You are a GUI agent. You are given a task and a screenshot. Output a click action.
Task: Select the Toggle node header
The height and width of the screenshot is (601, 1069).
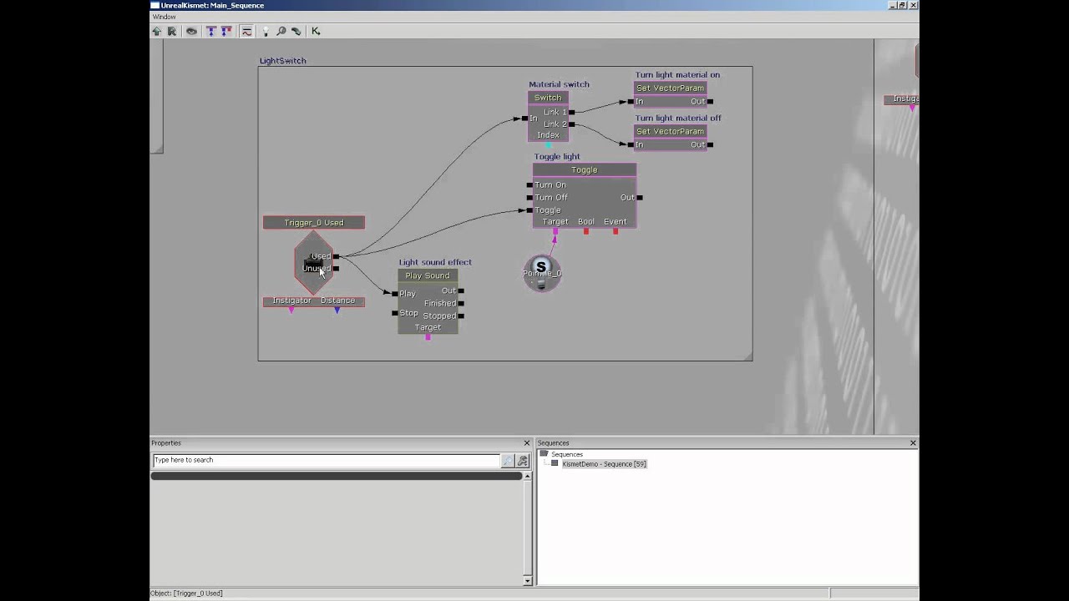tap(585, 170)
